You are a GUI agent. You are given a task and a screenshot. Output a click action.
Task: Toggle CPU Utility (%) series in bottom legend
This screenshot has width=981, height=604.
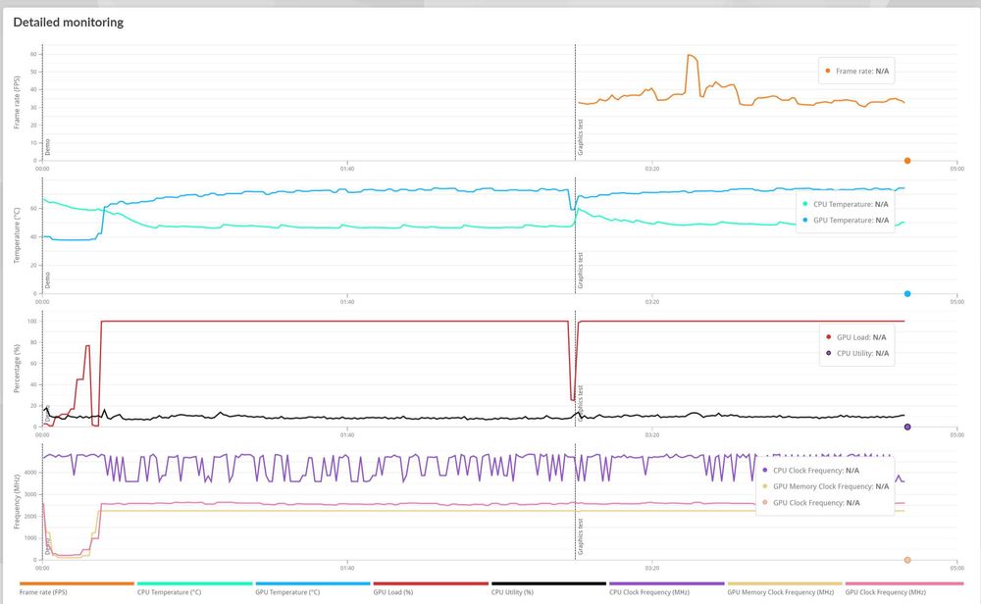click(548, 588)
